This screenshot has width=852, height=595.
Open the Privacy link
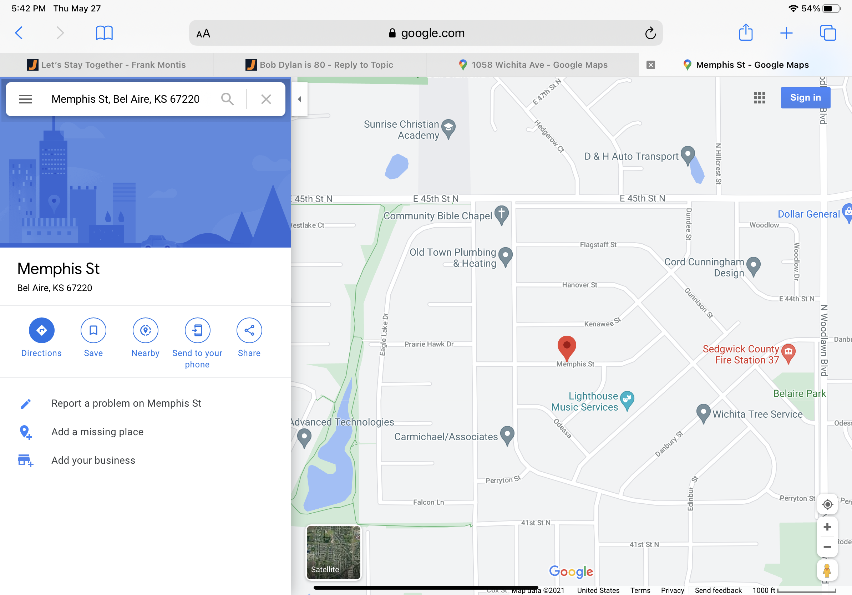673,590
